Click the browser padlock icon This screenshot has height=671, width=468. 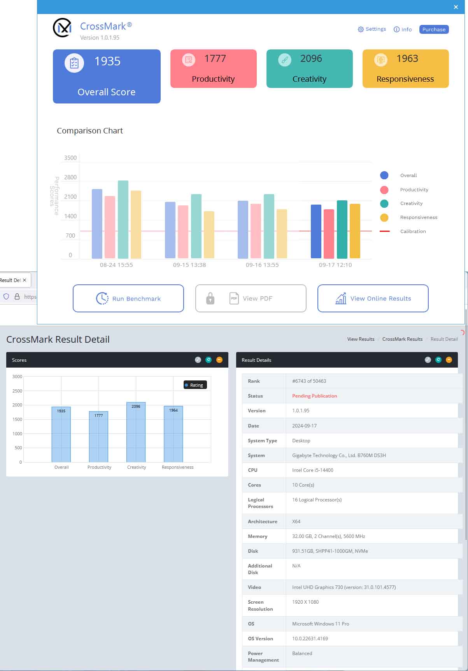coord(17,296)
